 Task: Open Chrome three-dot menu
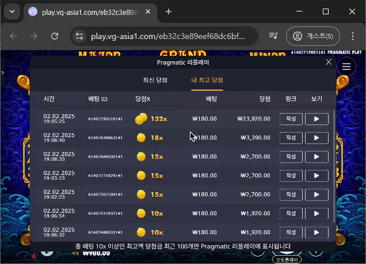(x=353, y=36)
